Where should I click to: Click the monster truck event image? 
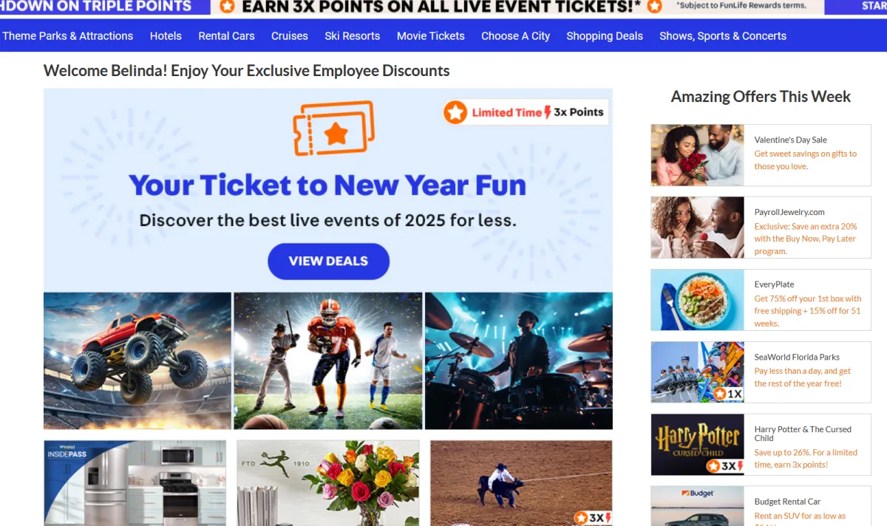(x=137, y=361)
